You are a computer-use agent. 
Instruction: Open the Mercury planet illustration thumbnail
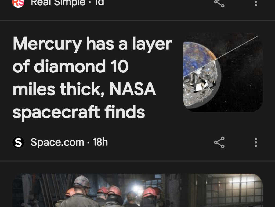223,72
